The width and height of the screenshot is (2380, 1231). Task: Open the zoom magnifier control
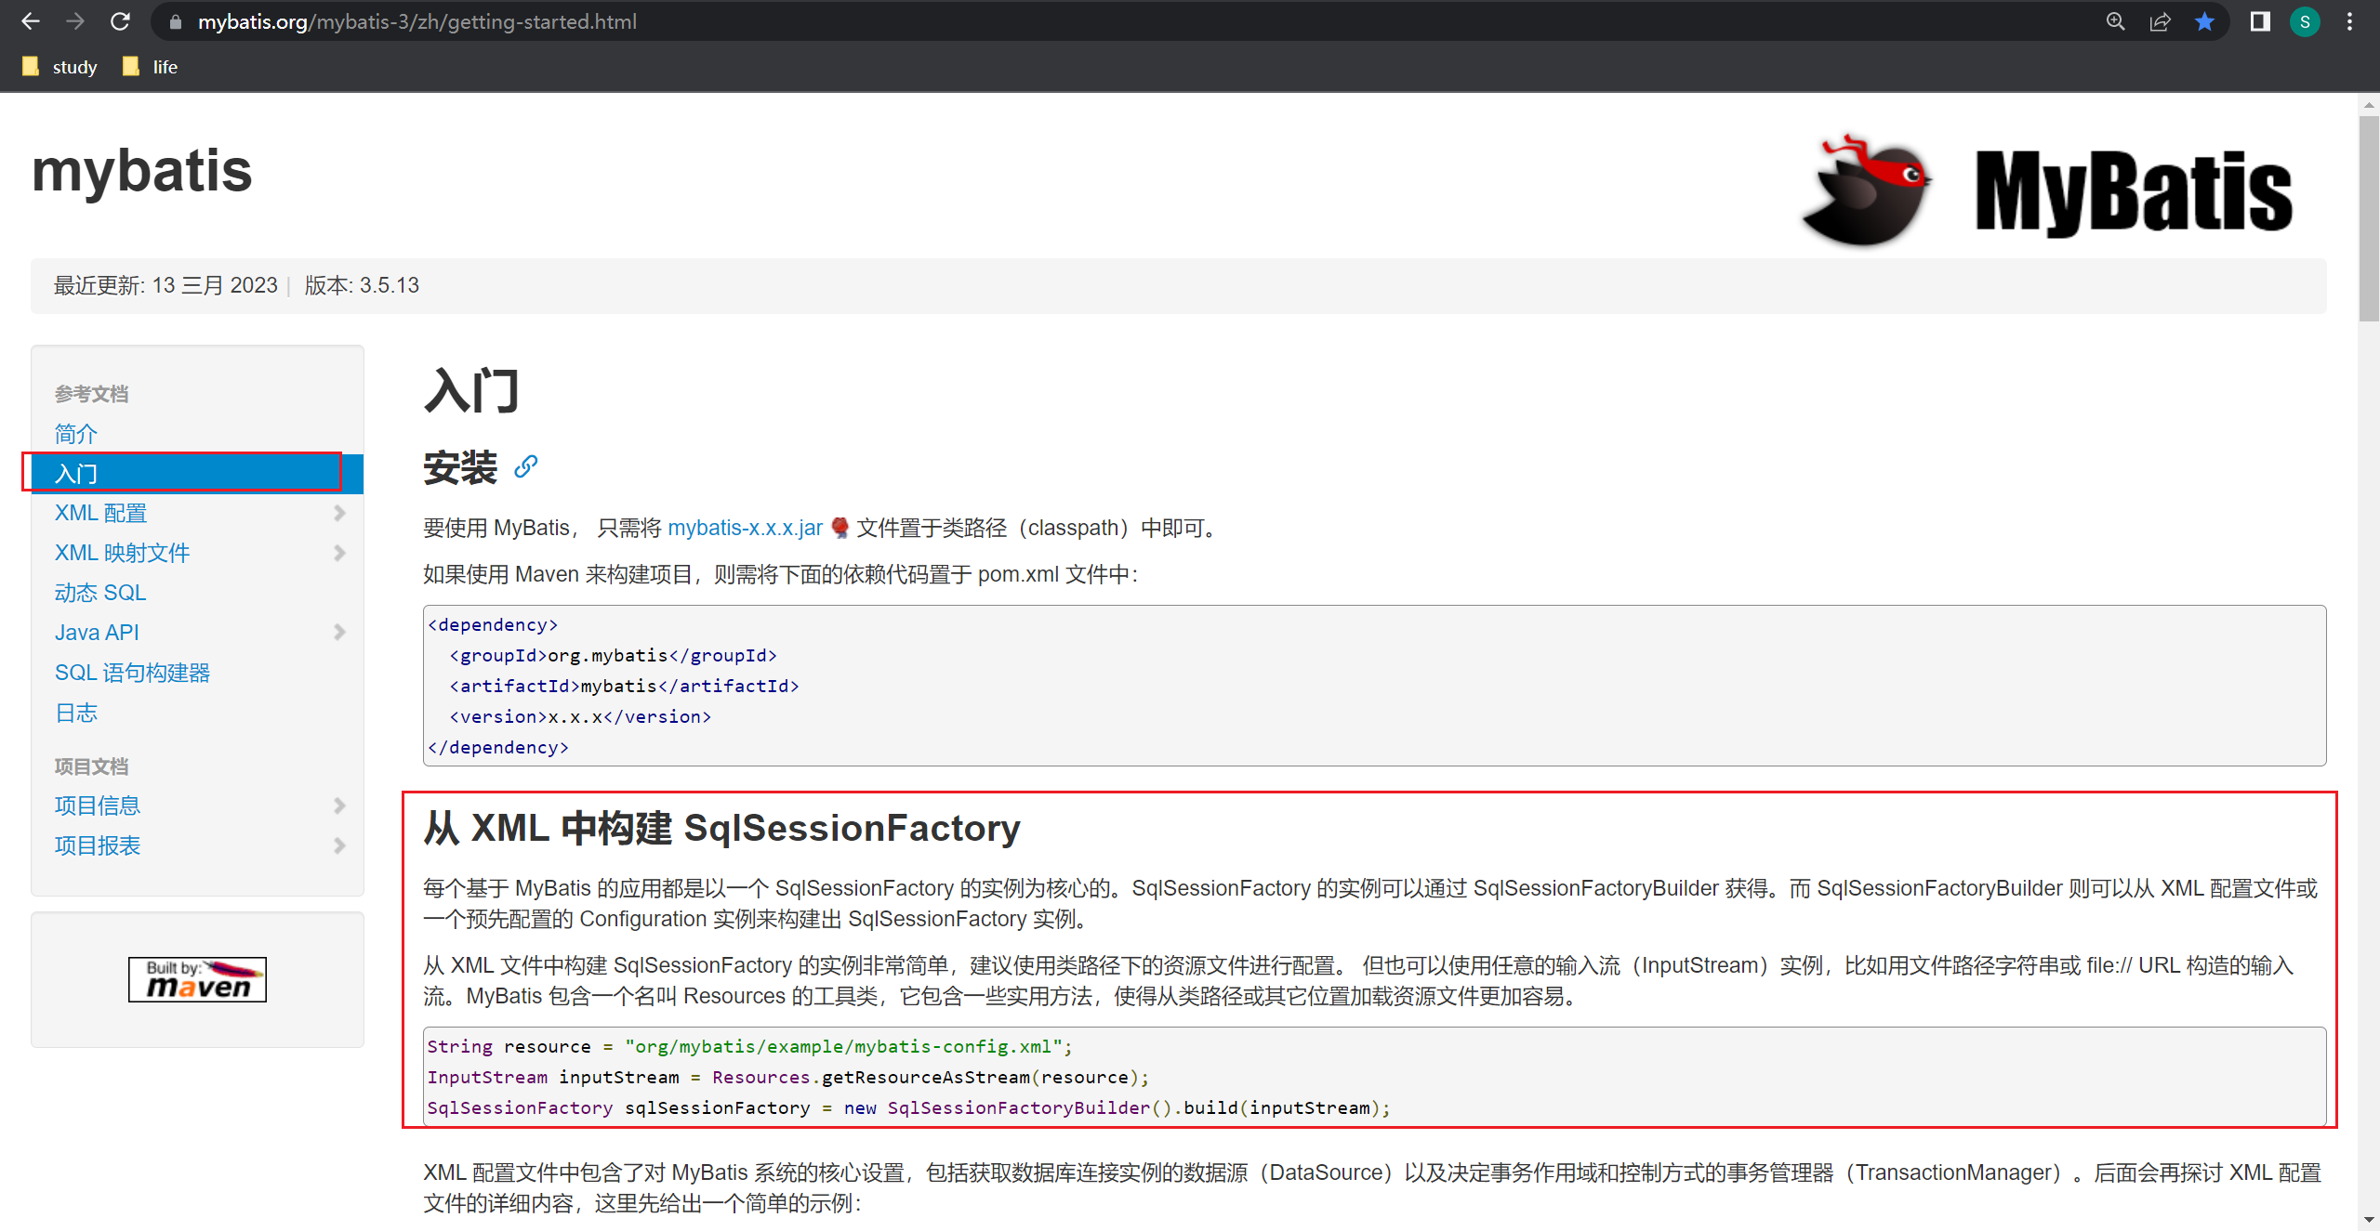tap(2115, 21)
